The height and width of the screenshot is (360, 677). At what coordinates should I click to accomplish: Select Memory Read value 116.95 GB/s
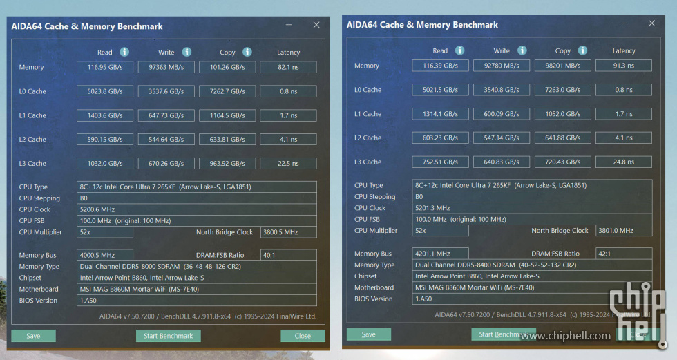[105, 67]
